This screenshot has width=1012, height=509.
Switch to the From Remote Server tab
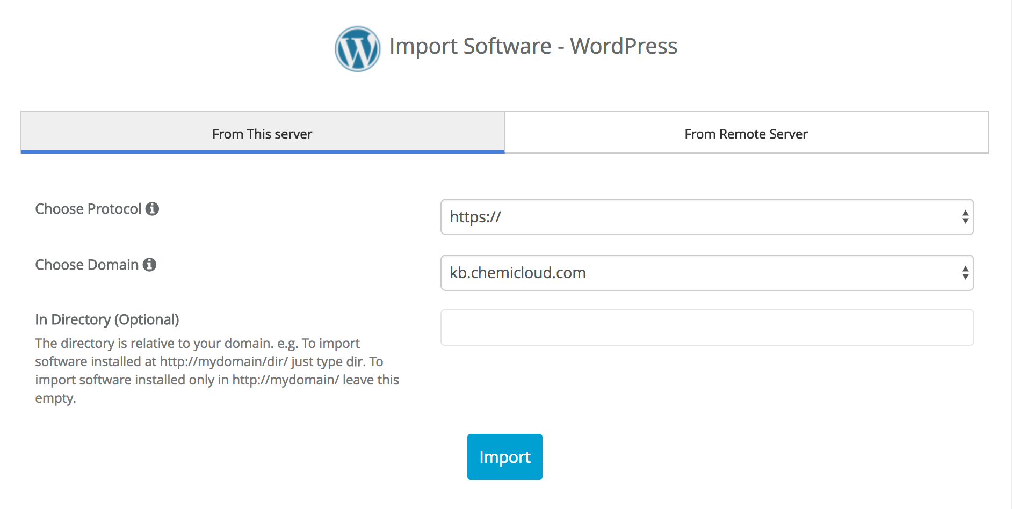[x=746, y=133]
